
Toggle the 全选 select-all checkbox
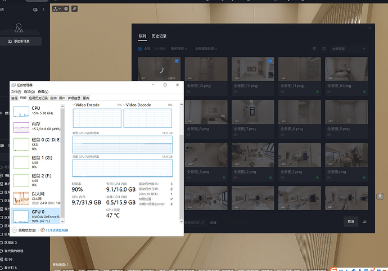141,48
